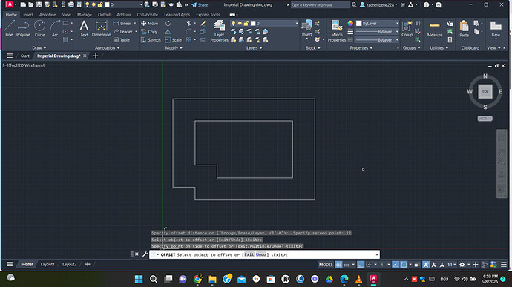
Task: Open the ByLayer color dropdown
Action: 377,24
